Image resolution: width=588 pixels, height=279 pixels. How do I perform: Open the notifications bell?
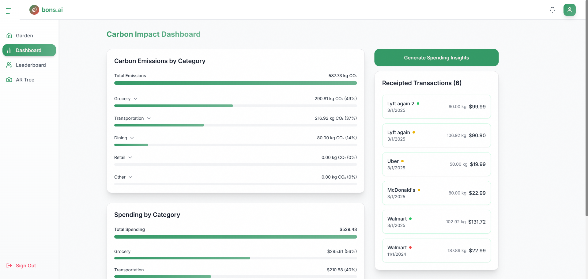[552, 10]
